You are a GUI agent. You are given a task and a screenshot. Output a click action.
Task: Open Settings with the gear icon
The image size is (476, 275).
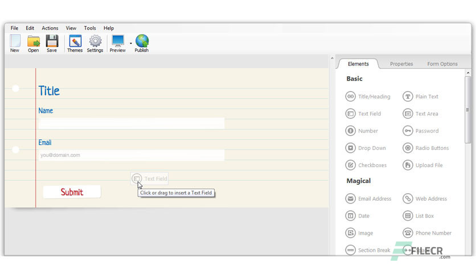[x=95, y=43]
